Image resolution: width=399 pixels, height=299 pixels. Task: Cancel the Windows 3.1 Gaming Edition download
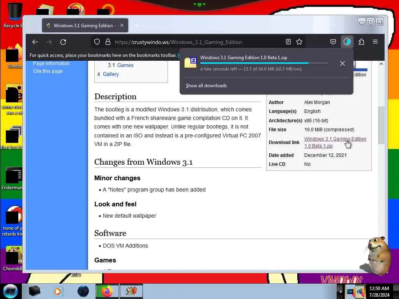[x=342, y=63]
